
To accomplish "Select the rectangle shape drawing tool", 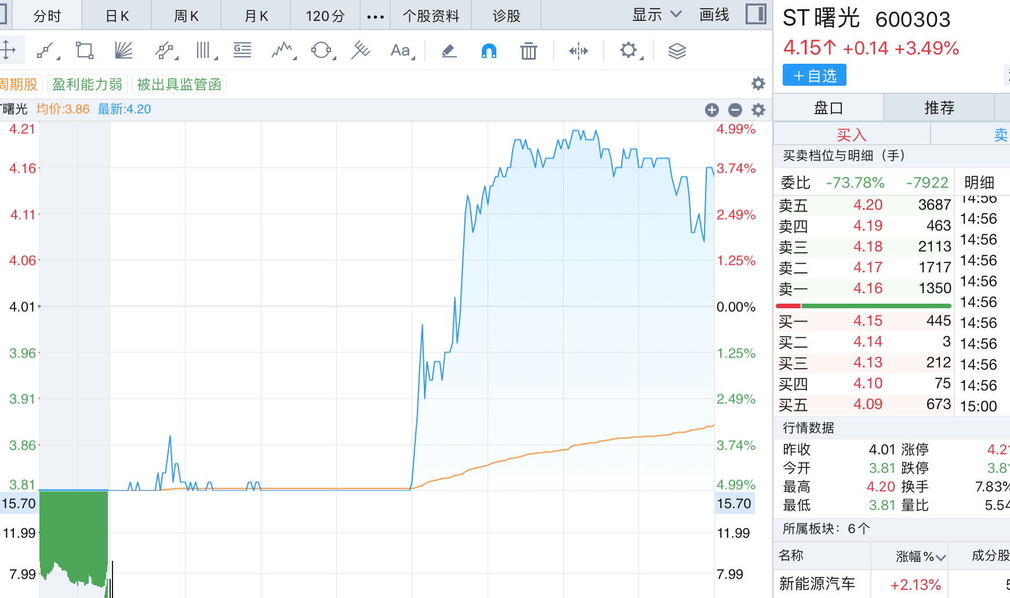I will coord(85,51).
